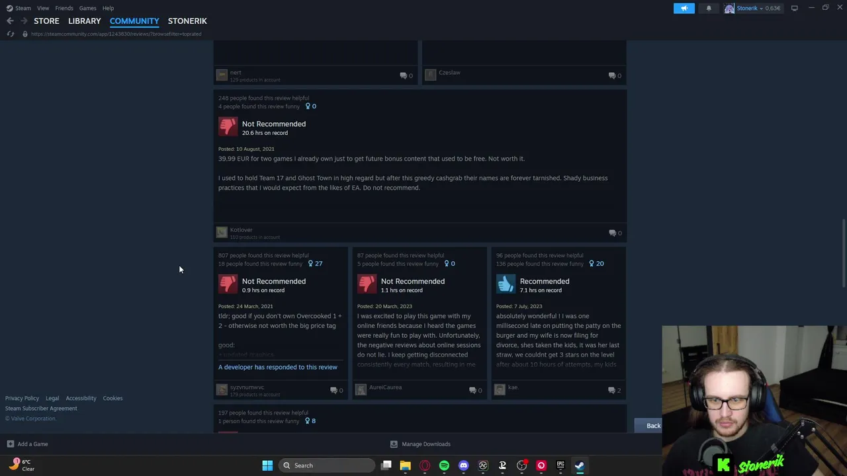Open comments on AureiCaurea's review
This screenshot has height=476, width=847.
[476, 390]
